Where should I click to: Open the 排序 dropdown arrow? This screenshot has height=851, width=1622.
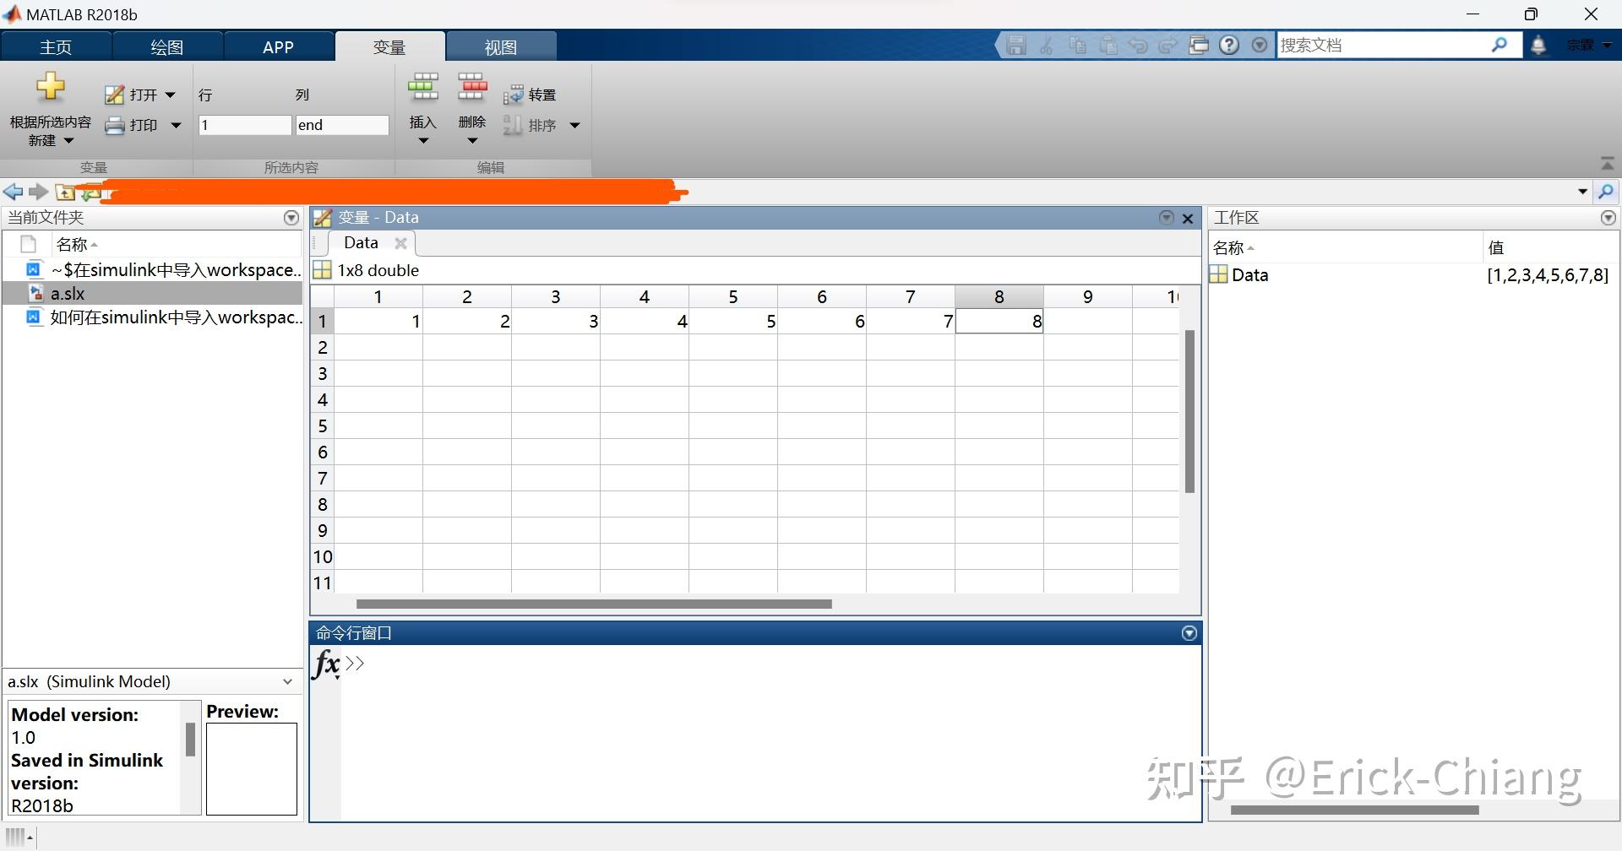pos(575,125)
